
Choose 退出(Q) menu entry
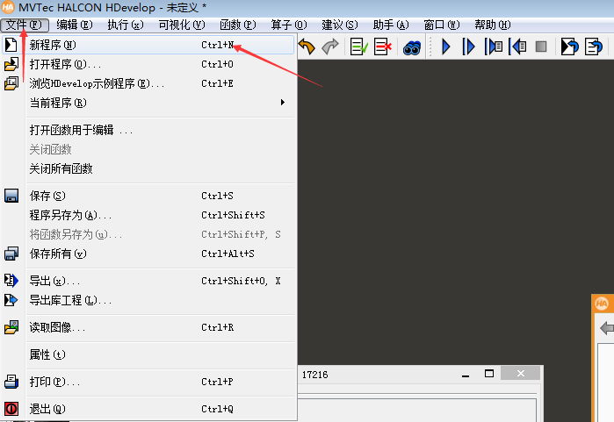(148, 409)
